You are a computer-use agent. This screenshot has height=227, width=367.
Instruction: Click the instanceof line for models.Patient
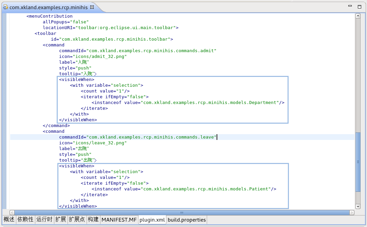pos(184,189)
